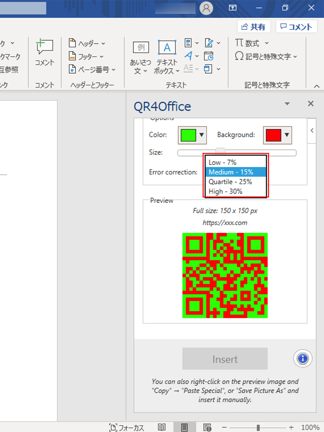The height and width of the screenshot is (432, 324).
Task: Click the コメント button beside 共有
Action: [x=296, y=27]
